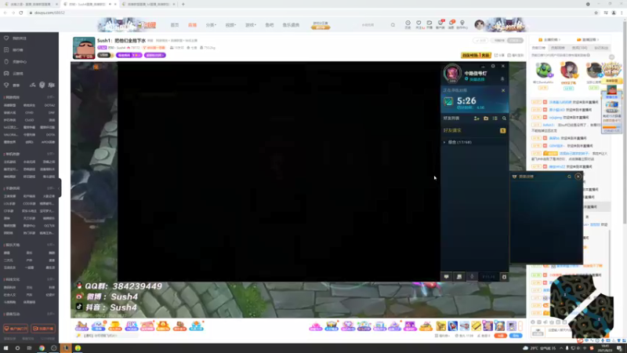Click the search magnifier in the Douyu header
This screenshot has height=353, width=627.
(x=393, y=25)
